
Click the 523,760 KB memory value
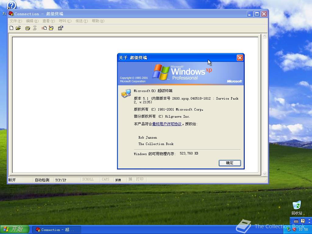189,154
